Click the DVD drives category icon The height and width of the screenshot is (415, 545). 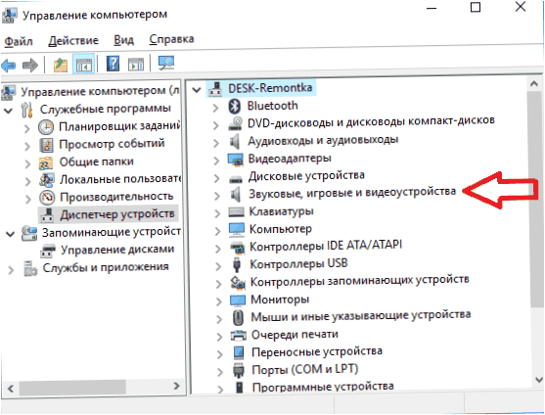pos(236,123)
